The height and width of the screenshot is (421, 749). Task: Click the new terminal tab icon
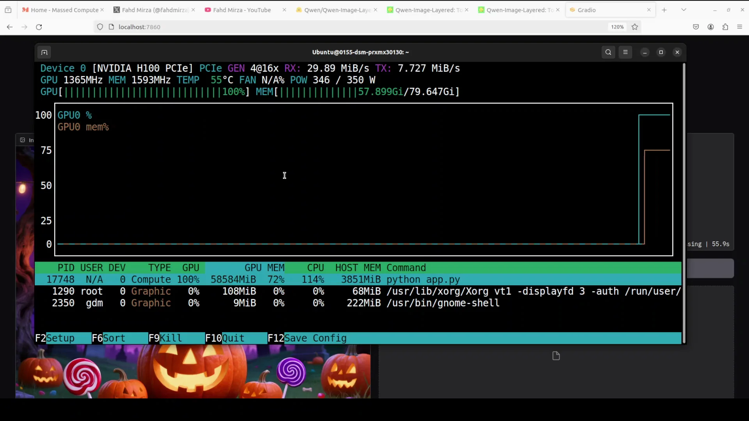coord(44,52)
